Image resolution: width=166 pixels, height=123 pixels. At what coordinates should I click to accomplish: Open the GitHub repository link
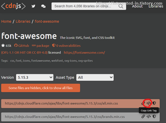click(22, 46)
